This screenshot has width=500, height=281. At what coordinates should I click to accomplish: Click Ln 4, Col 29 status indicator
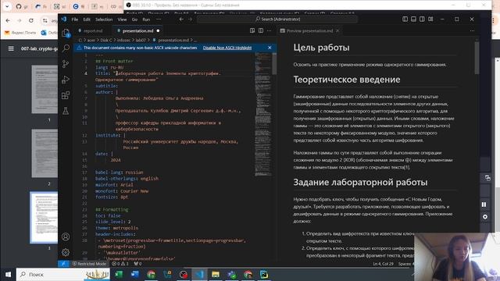[384, 264]
